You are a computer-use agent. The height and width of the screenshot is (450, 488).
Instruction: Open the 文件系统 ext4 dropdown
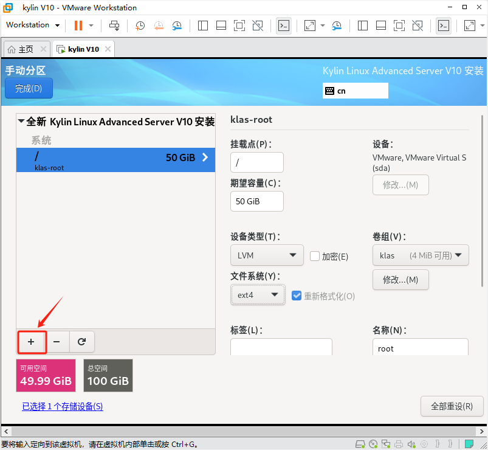[258, 295]
